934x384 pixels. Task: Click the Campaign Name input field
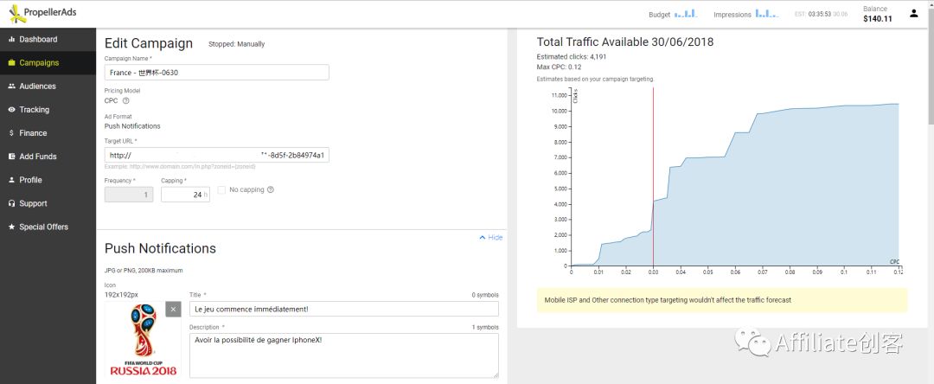[x=217, y=73]
